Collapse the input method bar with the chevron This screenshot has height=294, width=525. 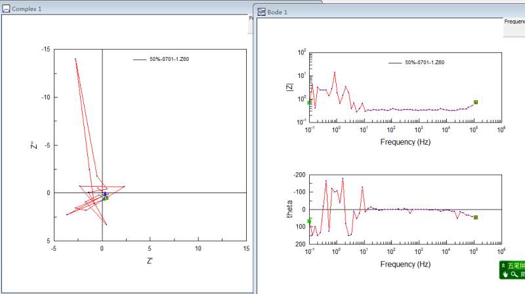coord(503,266)
